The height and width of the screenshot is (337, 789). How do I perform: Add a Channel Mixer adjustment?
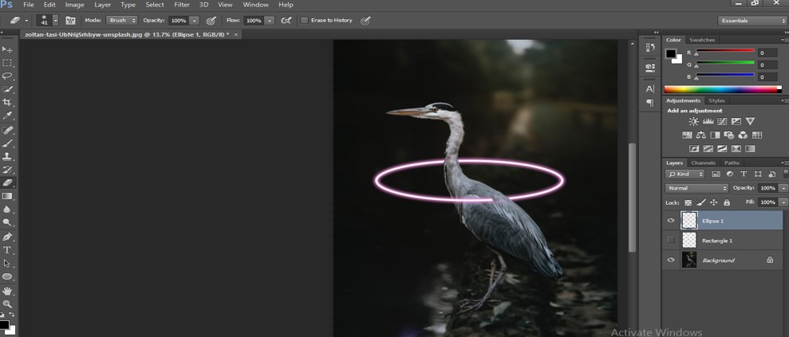(744, 135)
